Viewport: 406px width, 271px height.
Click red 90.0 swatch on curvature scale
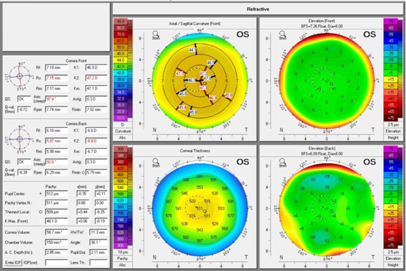(120, 21)
